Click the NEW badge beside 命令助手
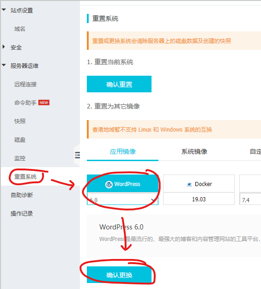This screenshot has height=289, width=261. tap(44, 102)
